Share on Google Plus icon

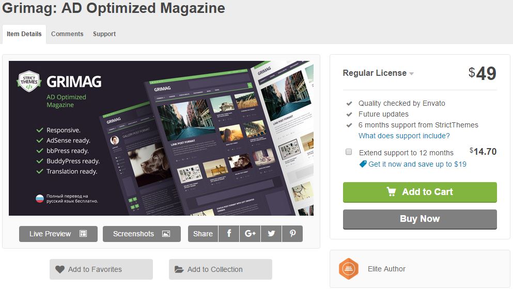(x=250, y=234)
